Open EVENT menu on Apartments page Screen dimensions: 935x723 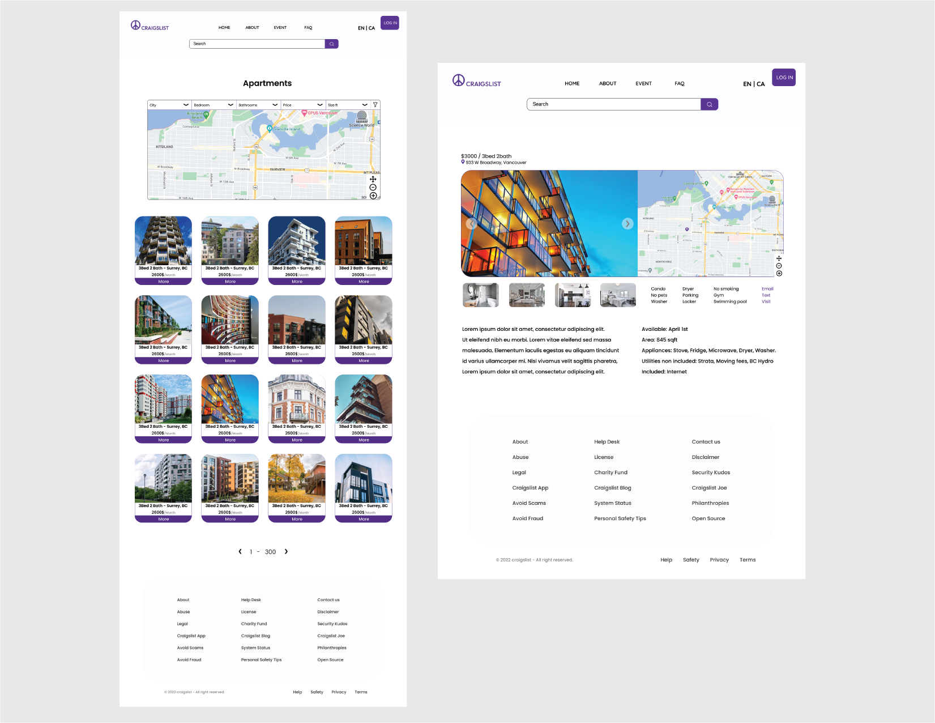pos(280,27)
